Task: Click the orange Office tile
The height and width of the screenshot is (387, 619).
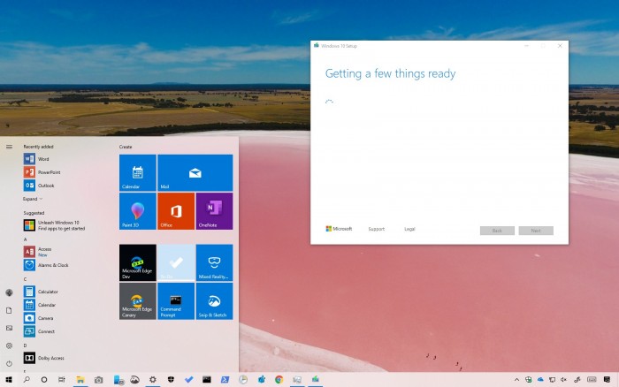Action: [176, 211]
